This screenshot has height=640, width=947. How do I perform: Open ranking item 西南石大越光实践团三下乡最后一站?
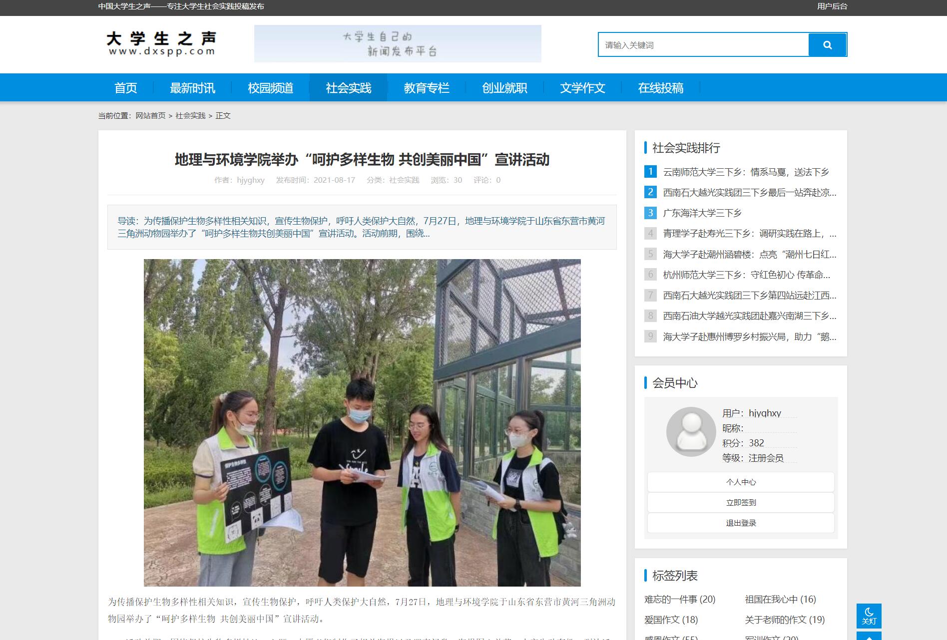pyautogui.click(x=749, y=193)
